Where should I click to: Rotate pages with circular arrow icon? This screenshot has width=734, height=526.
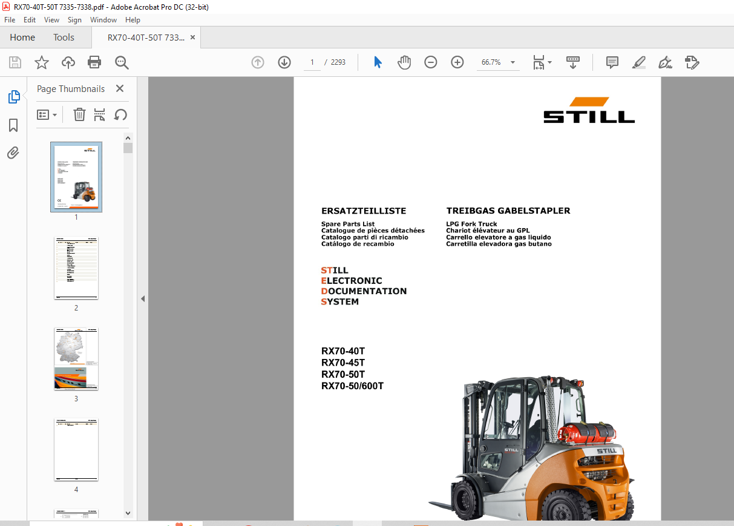pyautogui.click(x=120, y=114)
